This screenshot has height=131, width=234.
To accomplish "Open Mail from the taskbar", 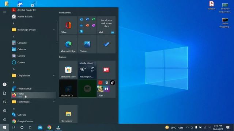I will pos(40,127).
